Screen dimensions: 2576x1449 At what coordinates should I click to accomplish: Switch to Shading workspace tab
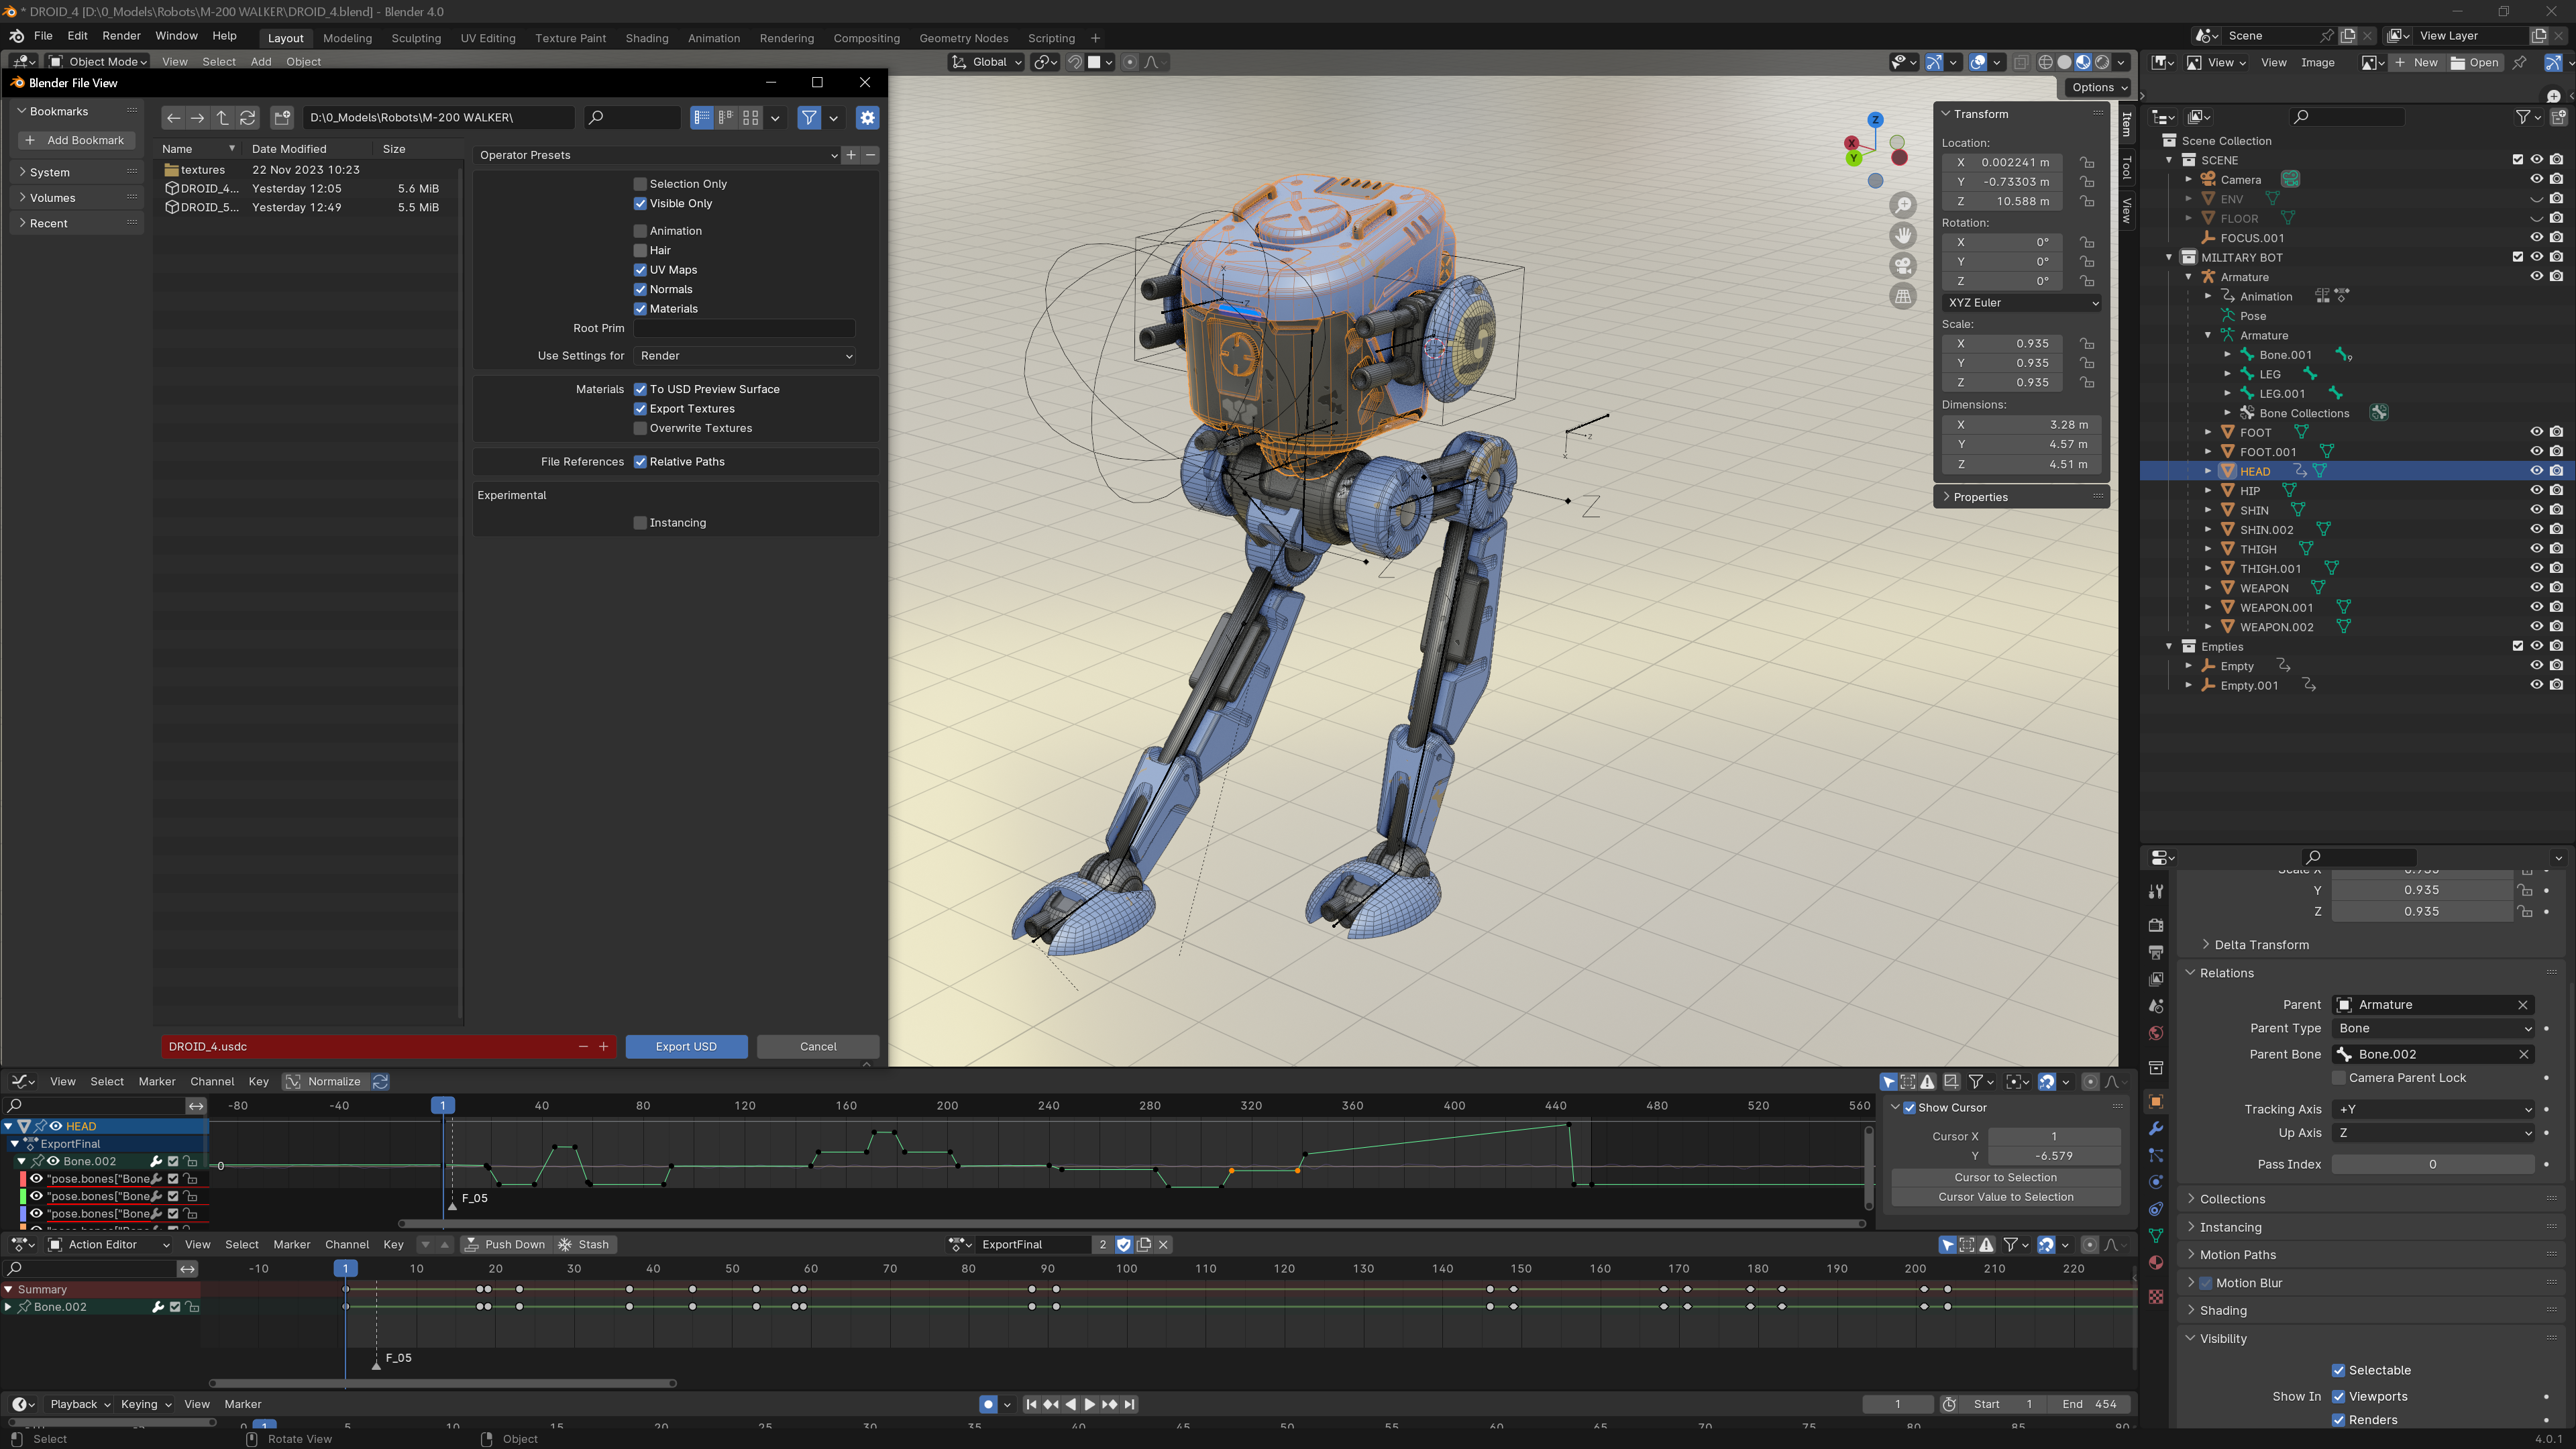646,38
